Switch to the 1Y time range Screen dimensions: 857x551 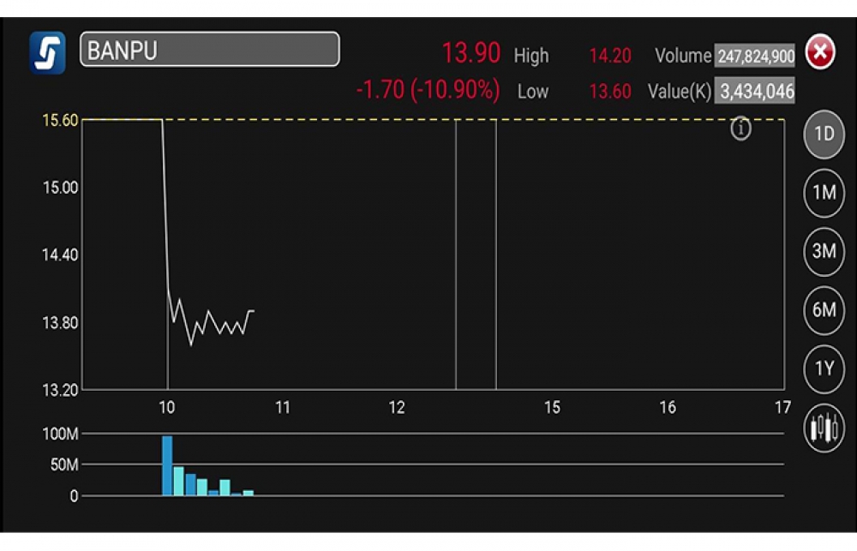click(x=824, y=369)
